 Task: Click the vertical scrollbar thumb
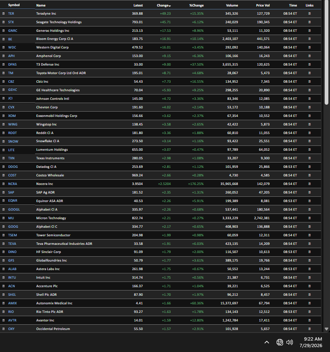[326, 52]
